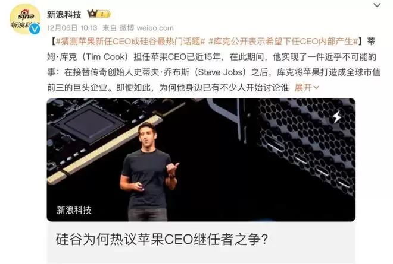Open hashtag #库克公开表示希望下任CEO内部产生#
Viewport: 393px width, 264px height.
coord(283,41)
